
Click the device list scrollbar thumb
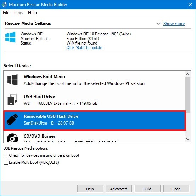point(187,95)
